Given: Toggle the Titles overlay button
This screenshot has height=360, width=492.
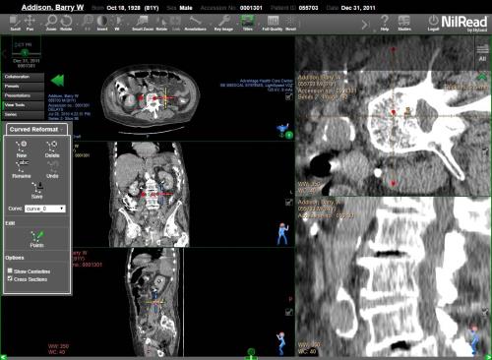Looking at the screenshot, I should tap(248, 23).
